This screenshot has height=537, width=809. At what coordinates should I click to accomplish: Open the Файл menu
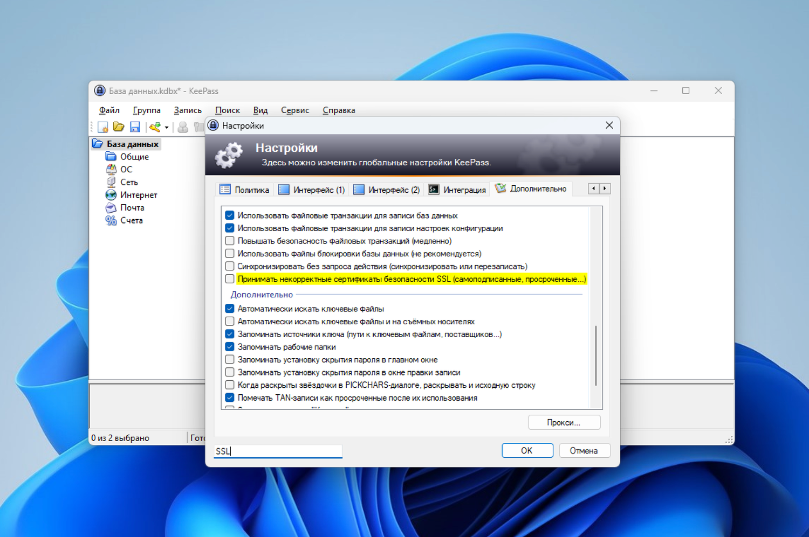[x=109, y=110]
